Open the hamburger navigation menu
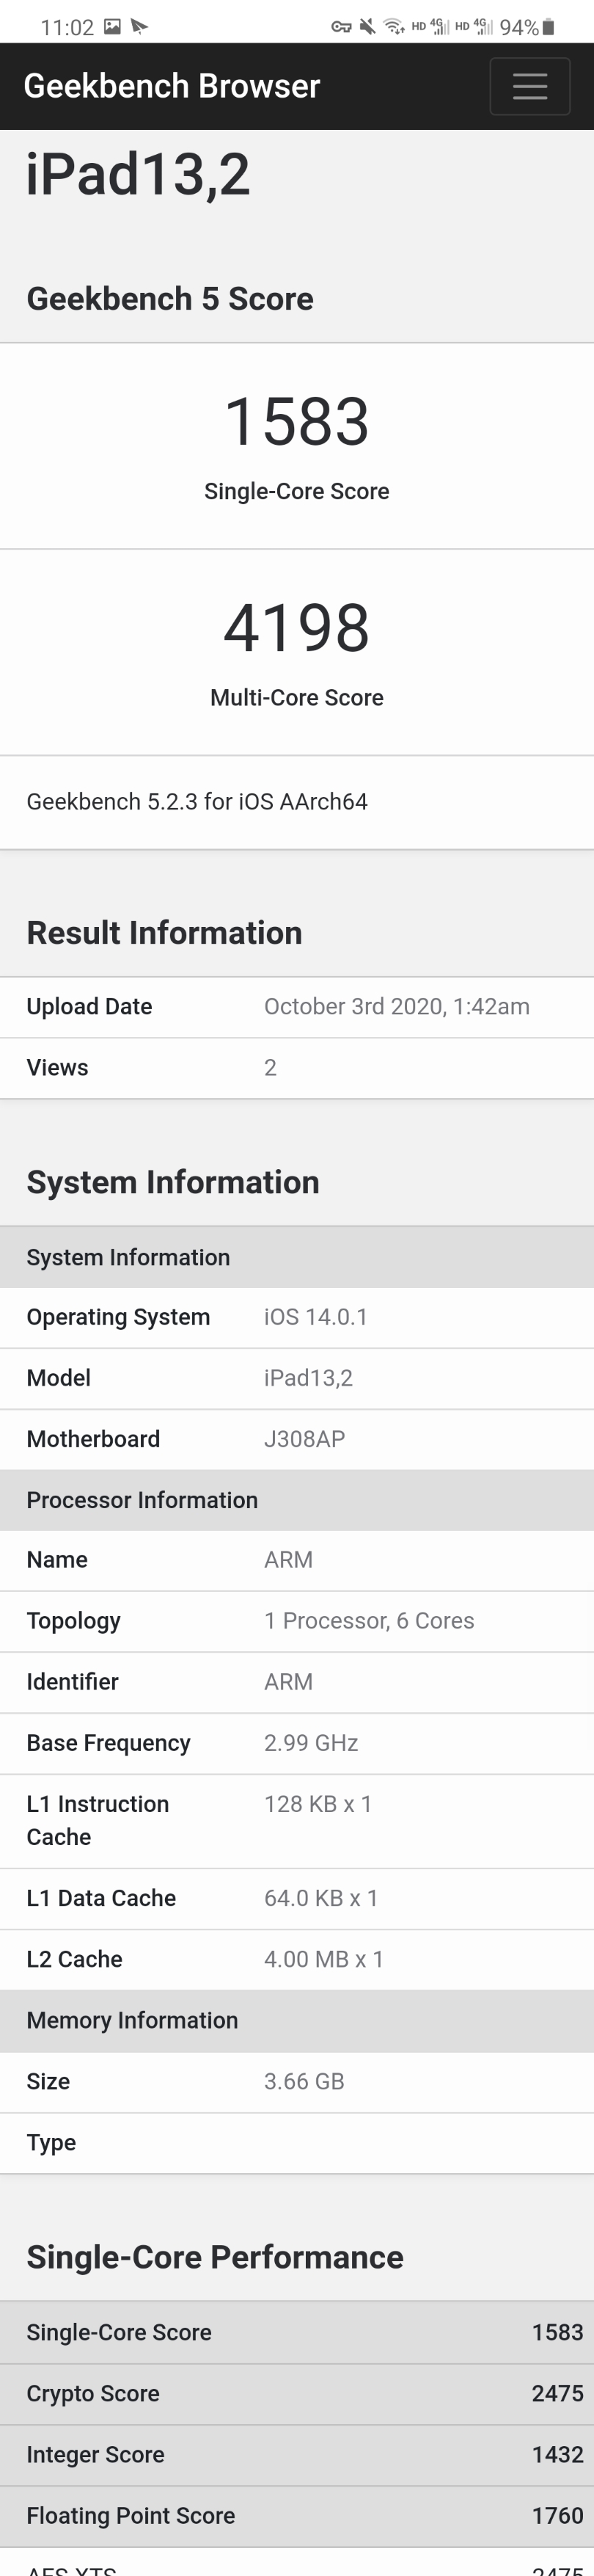Image resolution: width=594 pixels, height=2576 pixels. tap(530, 86)
